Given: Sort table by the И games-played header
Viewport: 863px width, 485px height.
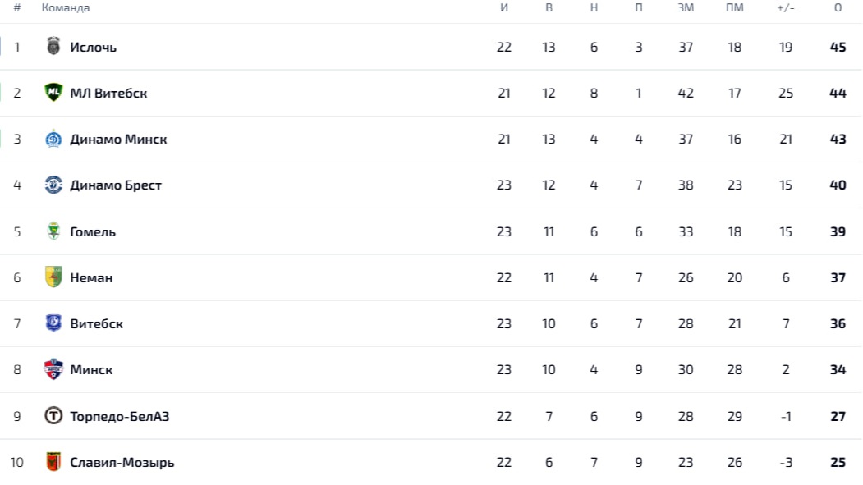Looking at the screenshot, I should (x=504, y=7).
